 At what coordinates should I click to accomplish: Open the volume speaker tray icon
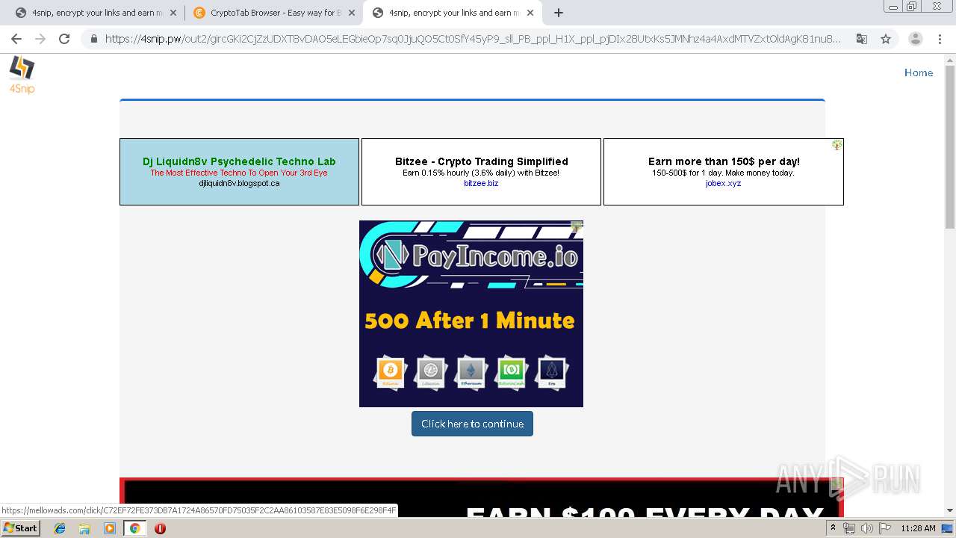click(x=866, y=528)
